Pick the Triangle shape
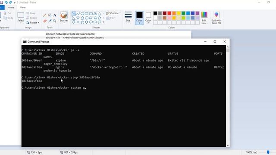 click(99, 13)
